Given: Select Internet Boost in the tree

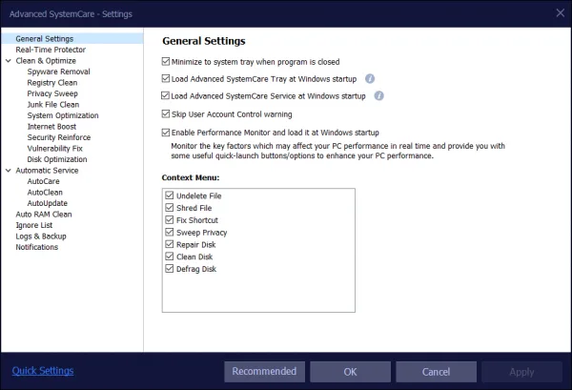Looking at the screenshot, I should click(51, 127).
